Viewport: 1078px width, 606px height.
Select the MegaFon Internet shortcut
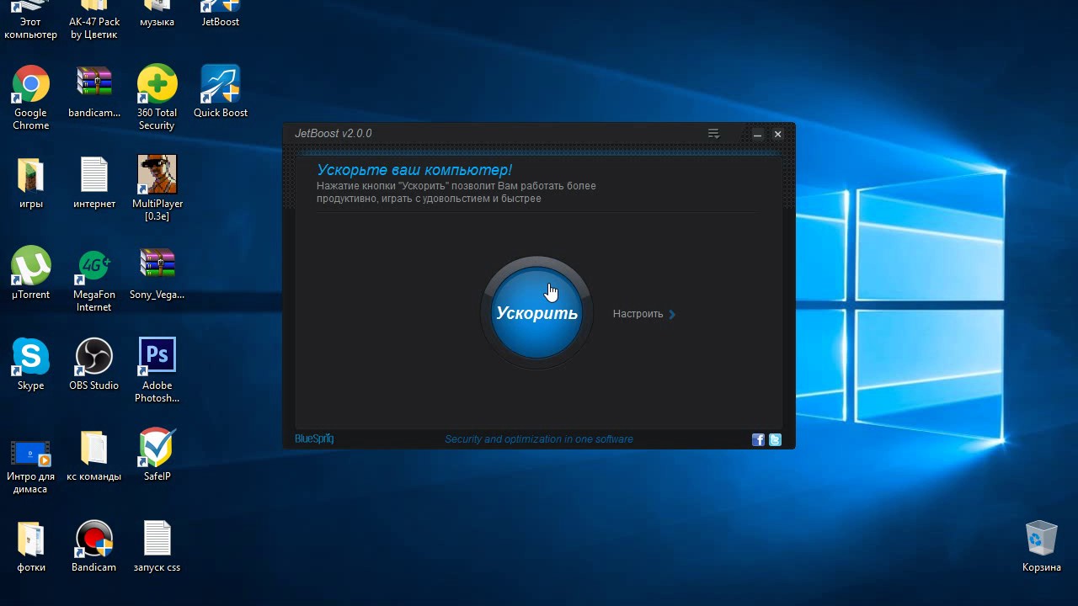(94, 279)
